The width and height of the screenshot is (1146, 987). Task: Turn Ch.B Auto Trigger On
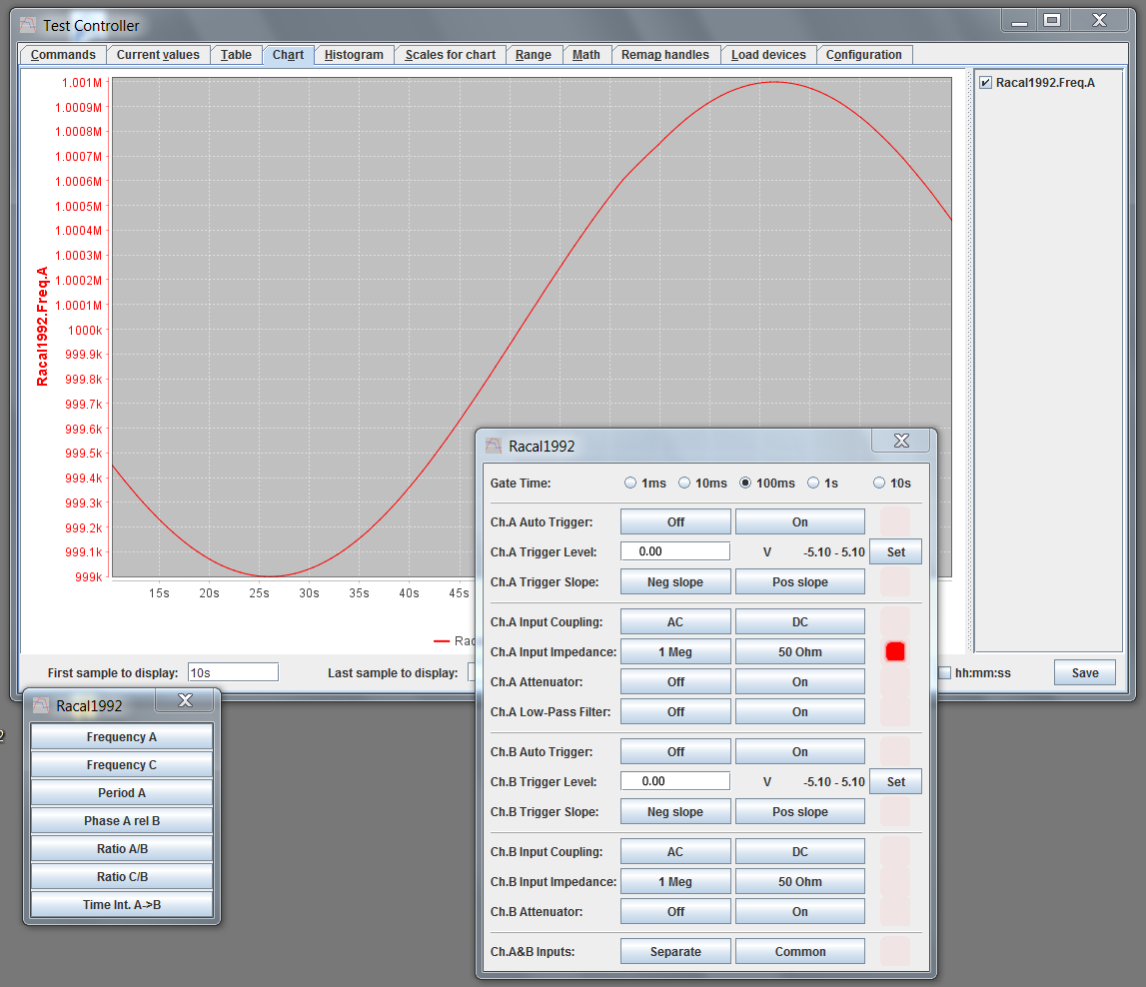(799, 752)
